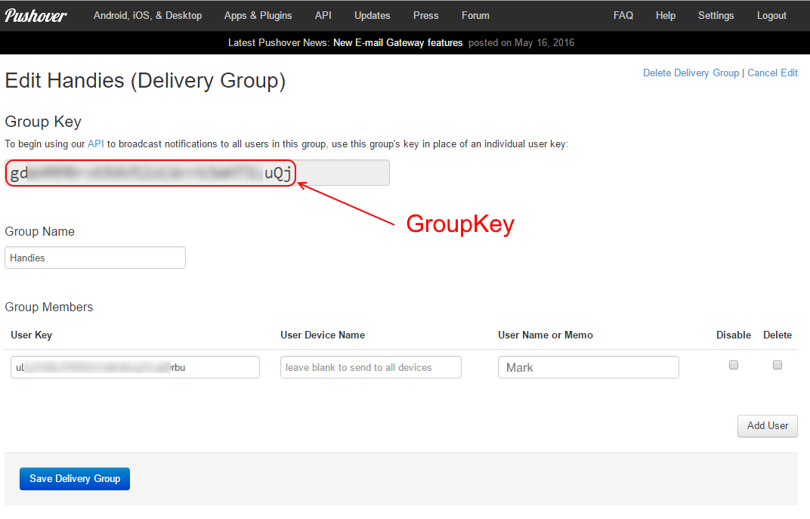Click the Edit Handies (Delivery Group) heading
Image resolution: width=810 pixels, height=519 pixels.
coord(145,81)
